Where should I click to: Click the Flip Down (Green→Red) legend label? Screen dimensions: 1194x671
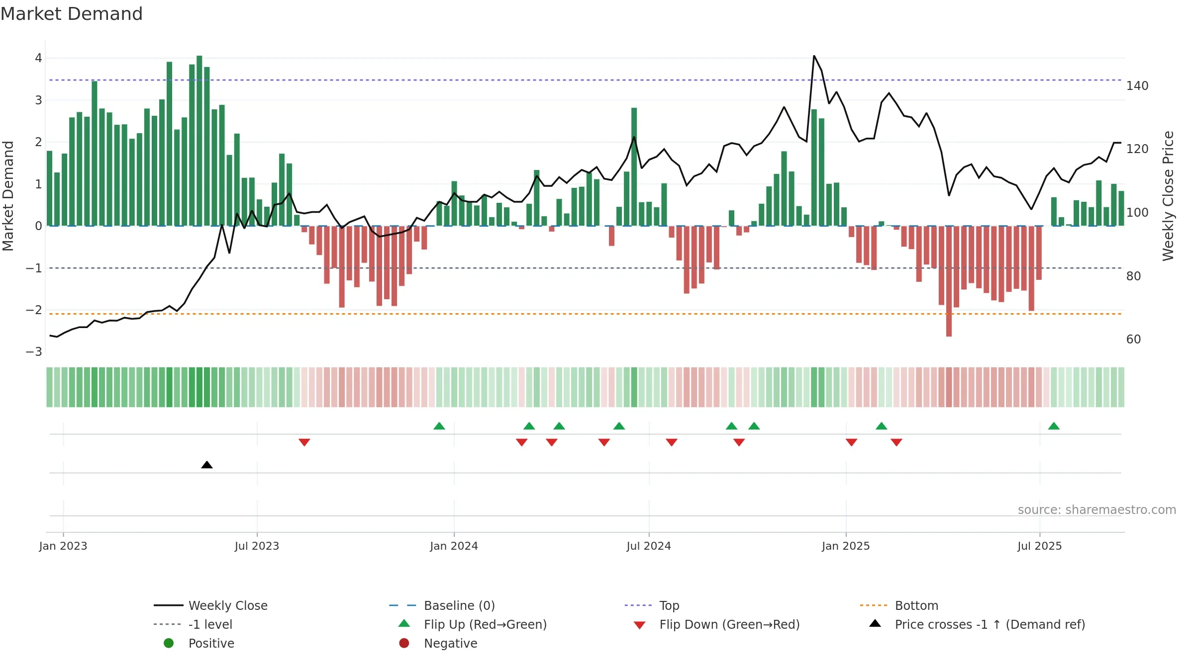click(729, 624)
